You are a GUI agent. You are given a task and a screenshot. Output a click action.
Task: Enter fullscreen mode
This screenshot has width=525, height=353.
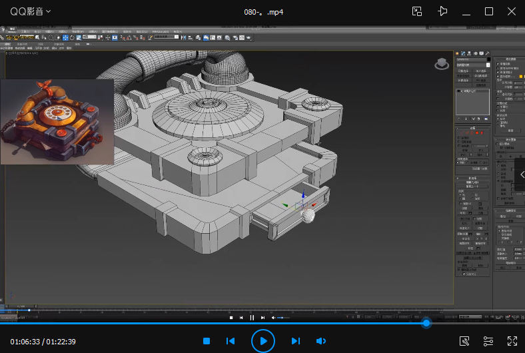coord(512,341)
